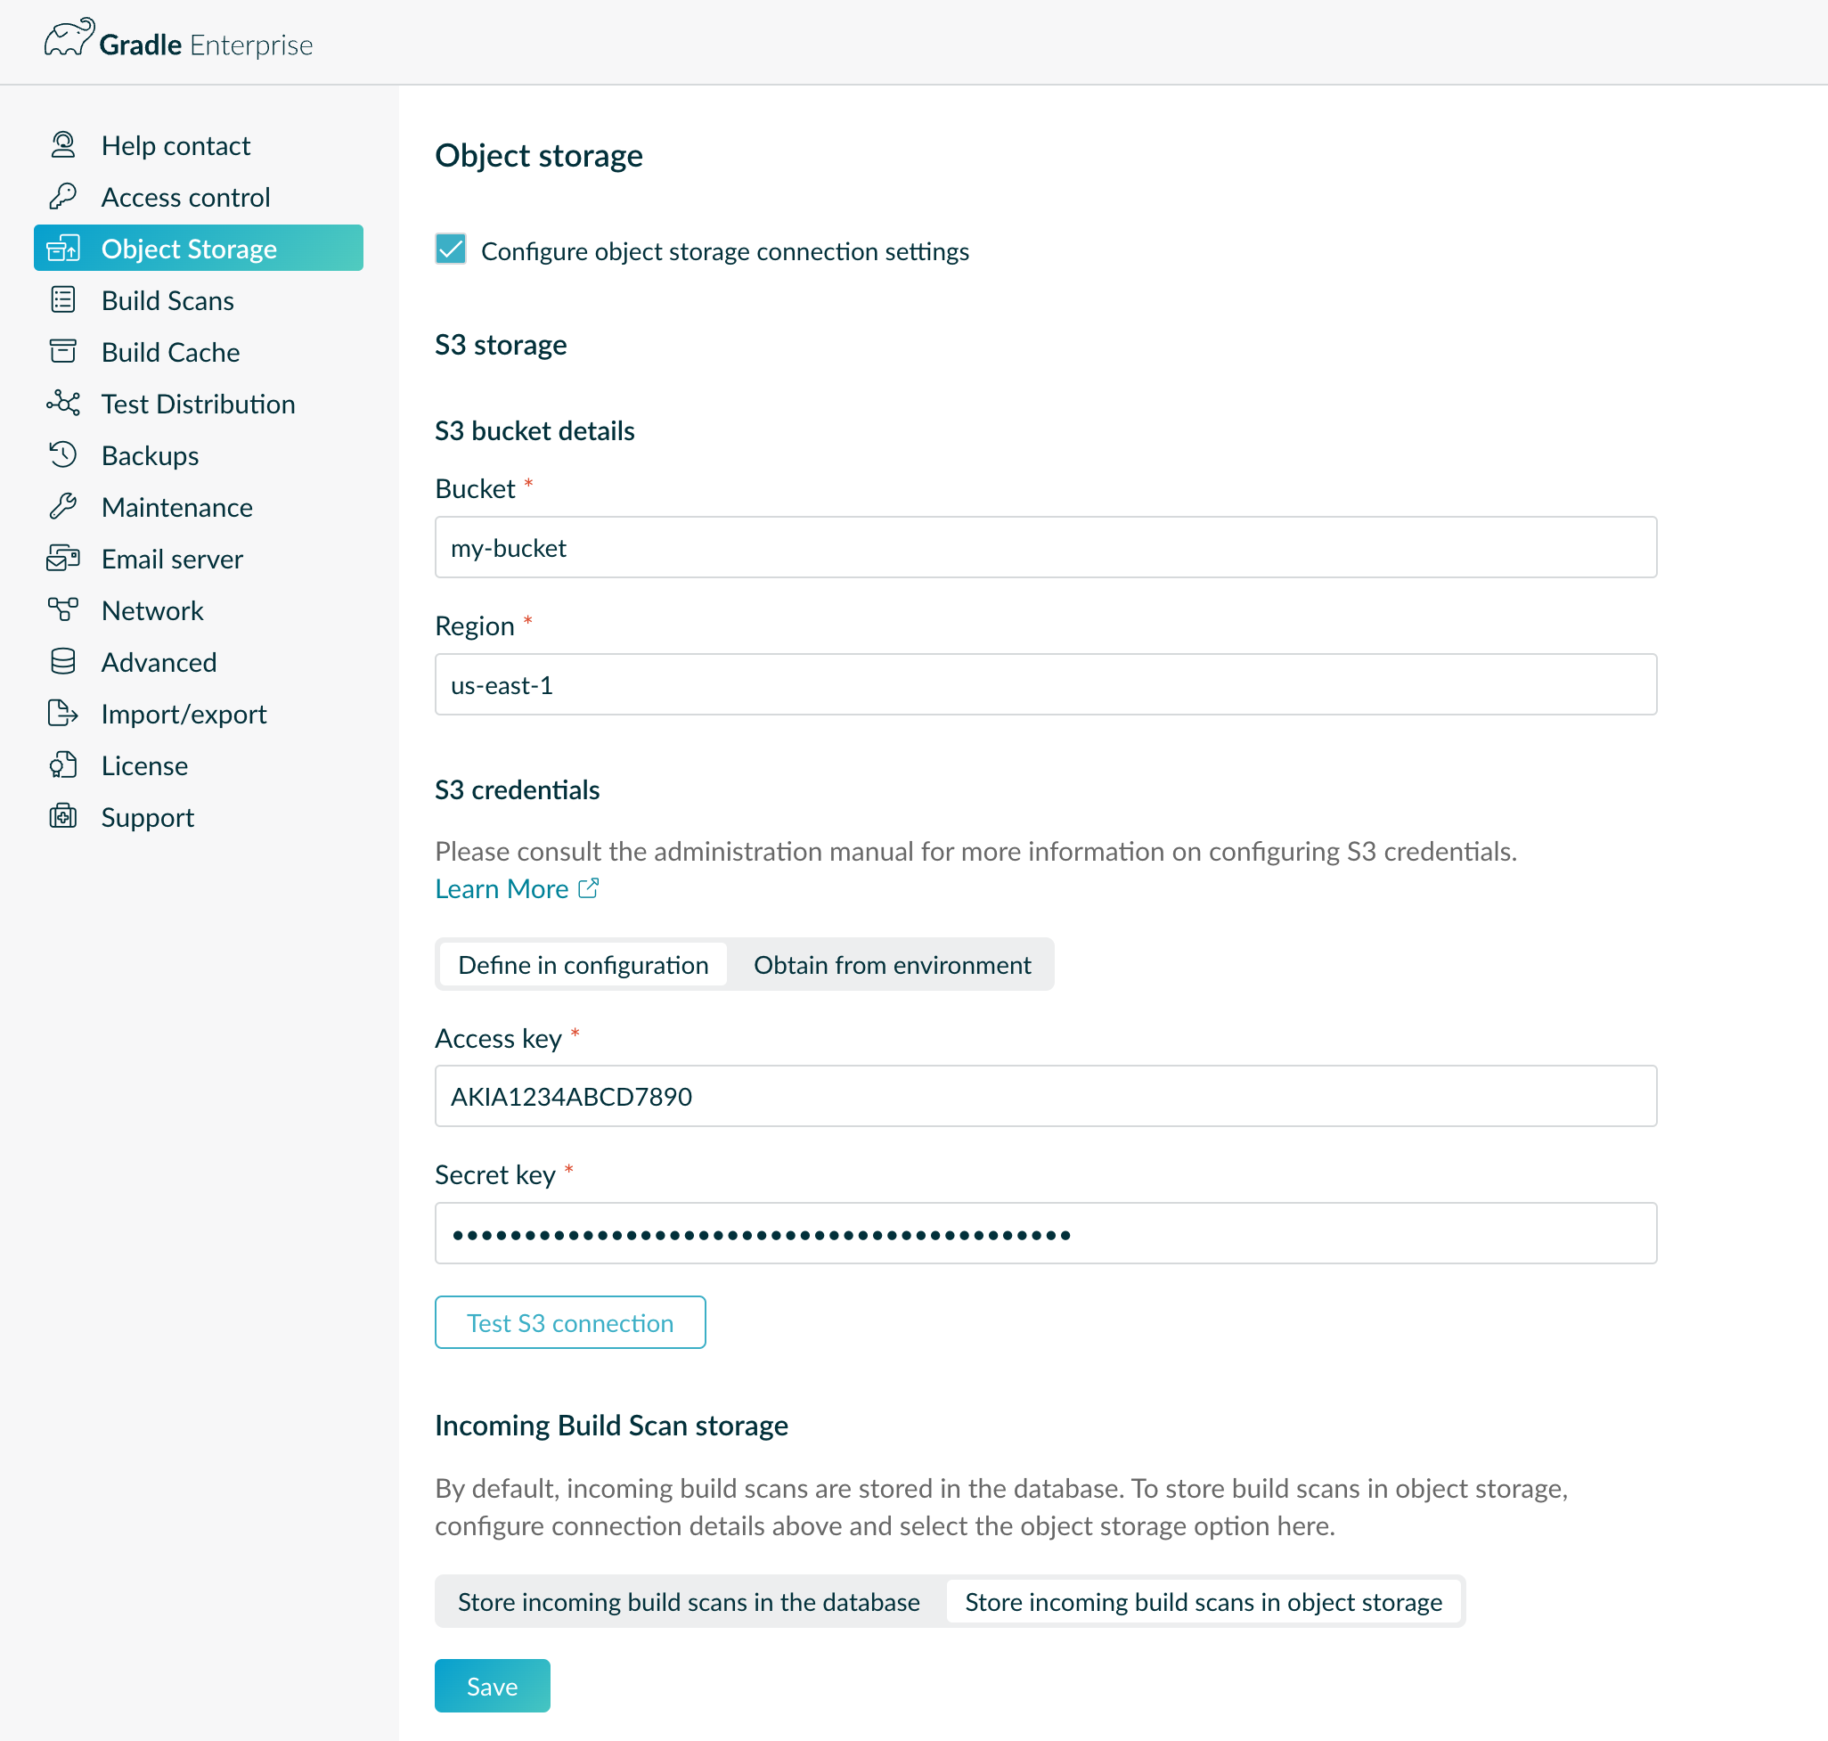Open the Email server section
Screen dimensions: 1828x1741
click(171, 558)
